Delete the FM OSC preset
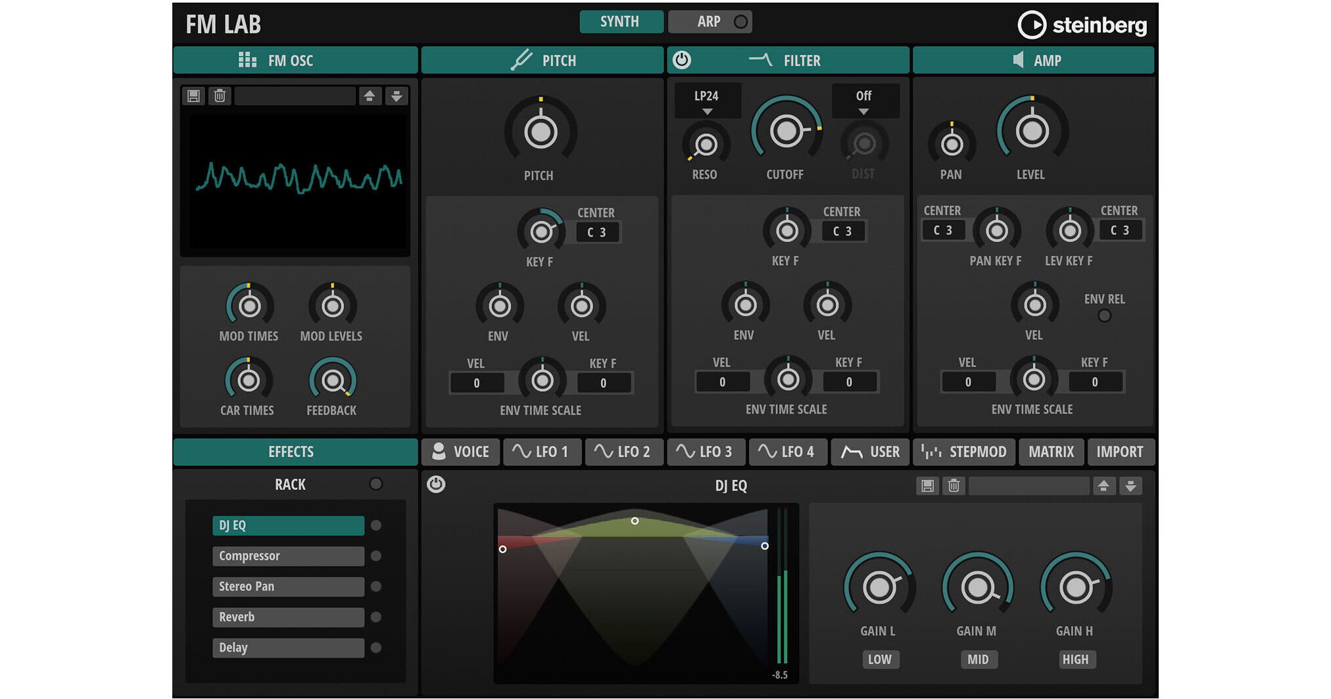 (x=220, y=96)
